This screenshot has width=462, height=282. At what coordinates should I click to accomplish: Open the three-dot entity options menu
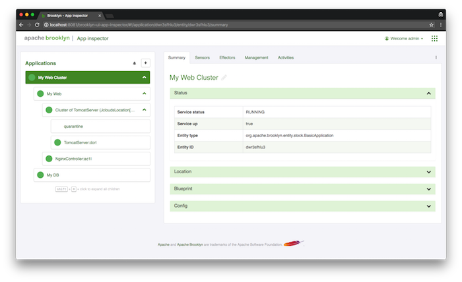[436, 58]
